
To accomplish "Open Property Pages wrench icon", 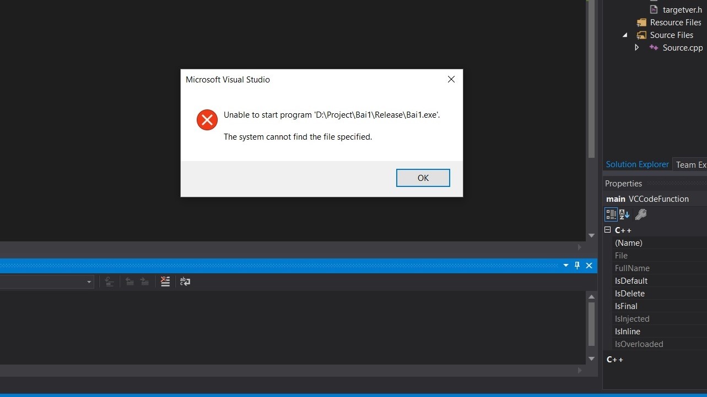I will 641,214.
